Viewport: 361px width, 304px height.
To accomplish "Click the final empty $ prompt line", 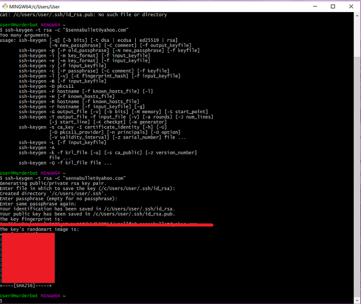I will [x=2, y=301].
